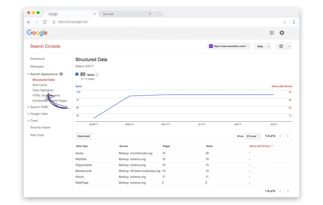Click the browser back arrow
Viewport: 323px width, 205px height.
(x=29, y=22)
